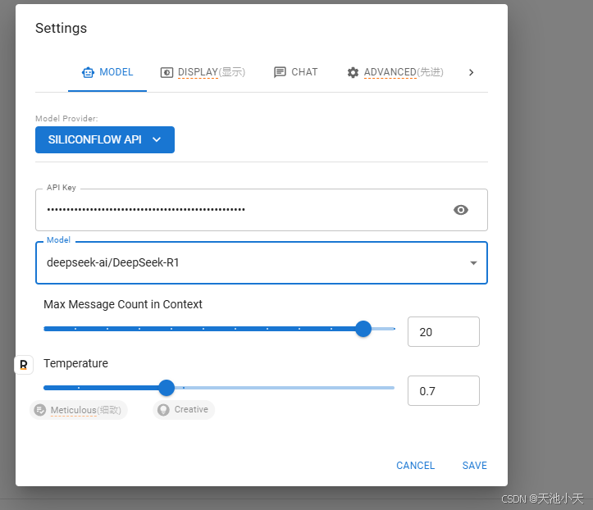Click the Temperature slider handle
The width and height of the screenshot is (593, 510).
pos(166,388)
